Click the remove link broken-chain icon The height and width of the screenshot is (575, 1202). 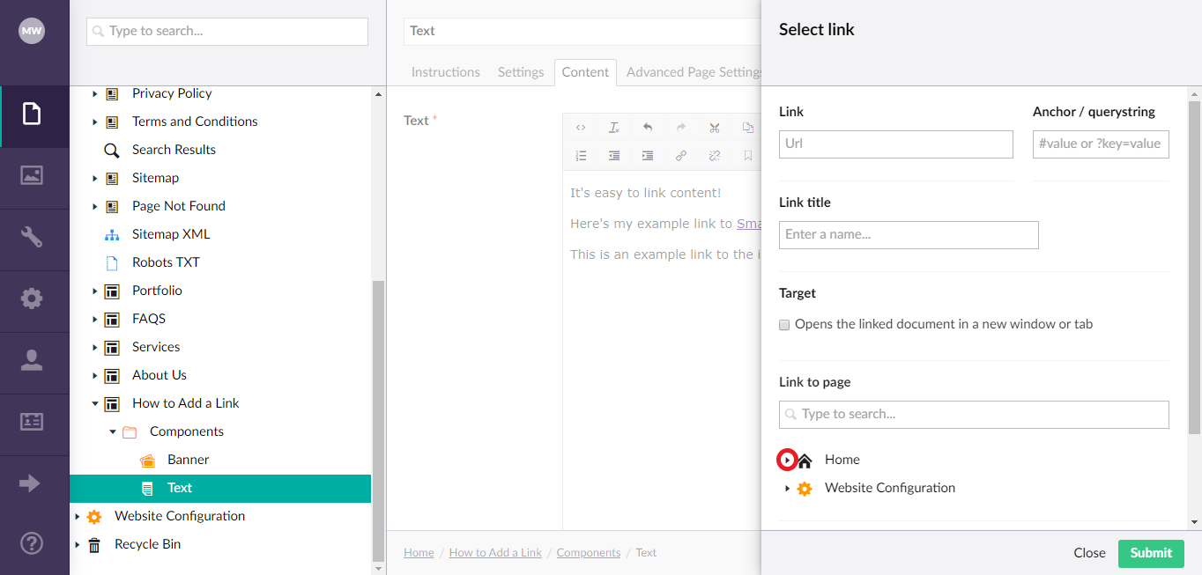(715, 156)
